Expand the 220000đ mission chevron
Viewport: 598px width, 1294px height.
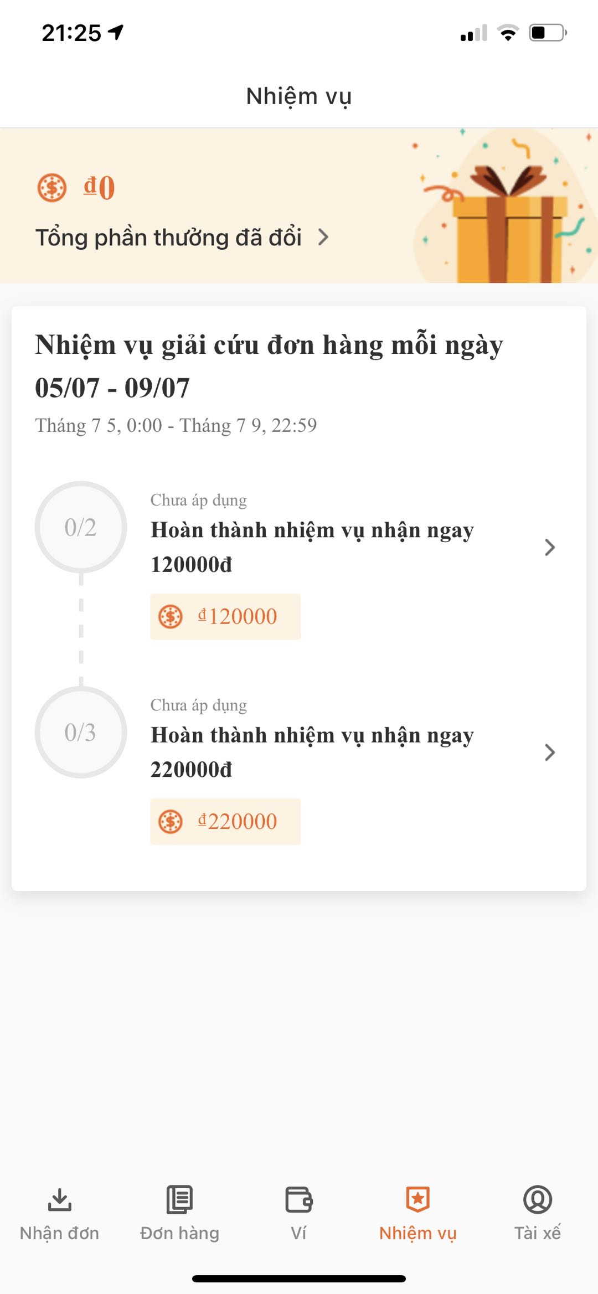549,752
